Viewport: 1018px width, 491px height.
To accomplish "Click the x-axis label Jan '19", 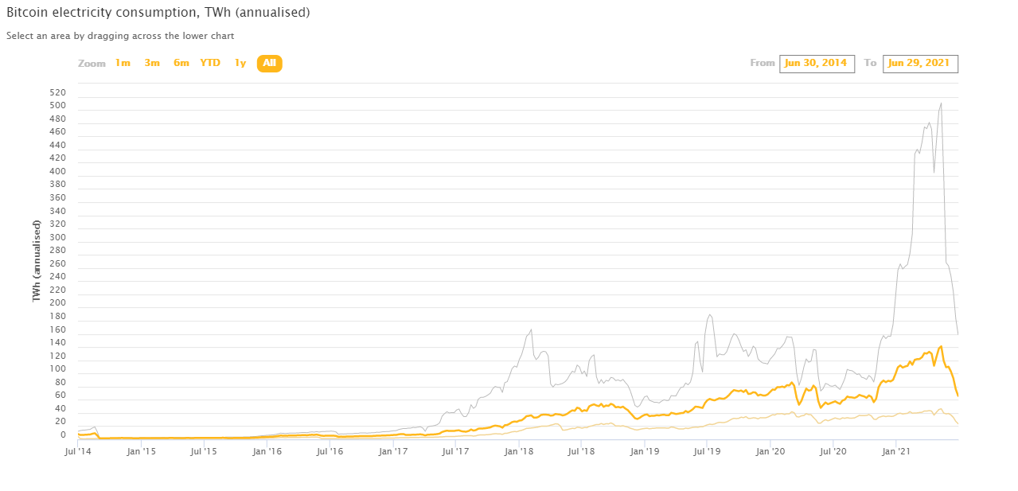I will [645, 451].
